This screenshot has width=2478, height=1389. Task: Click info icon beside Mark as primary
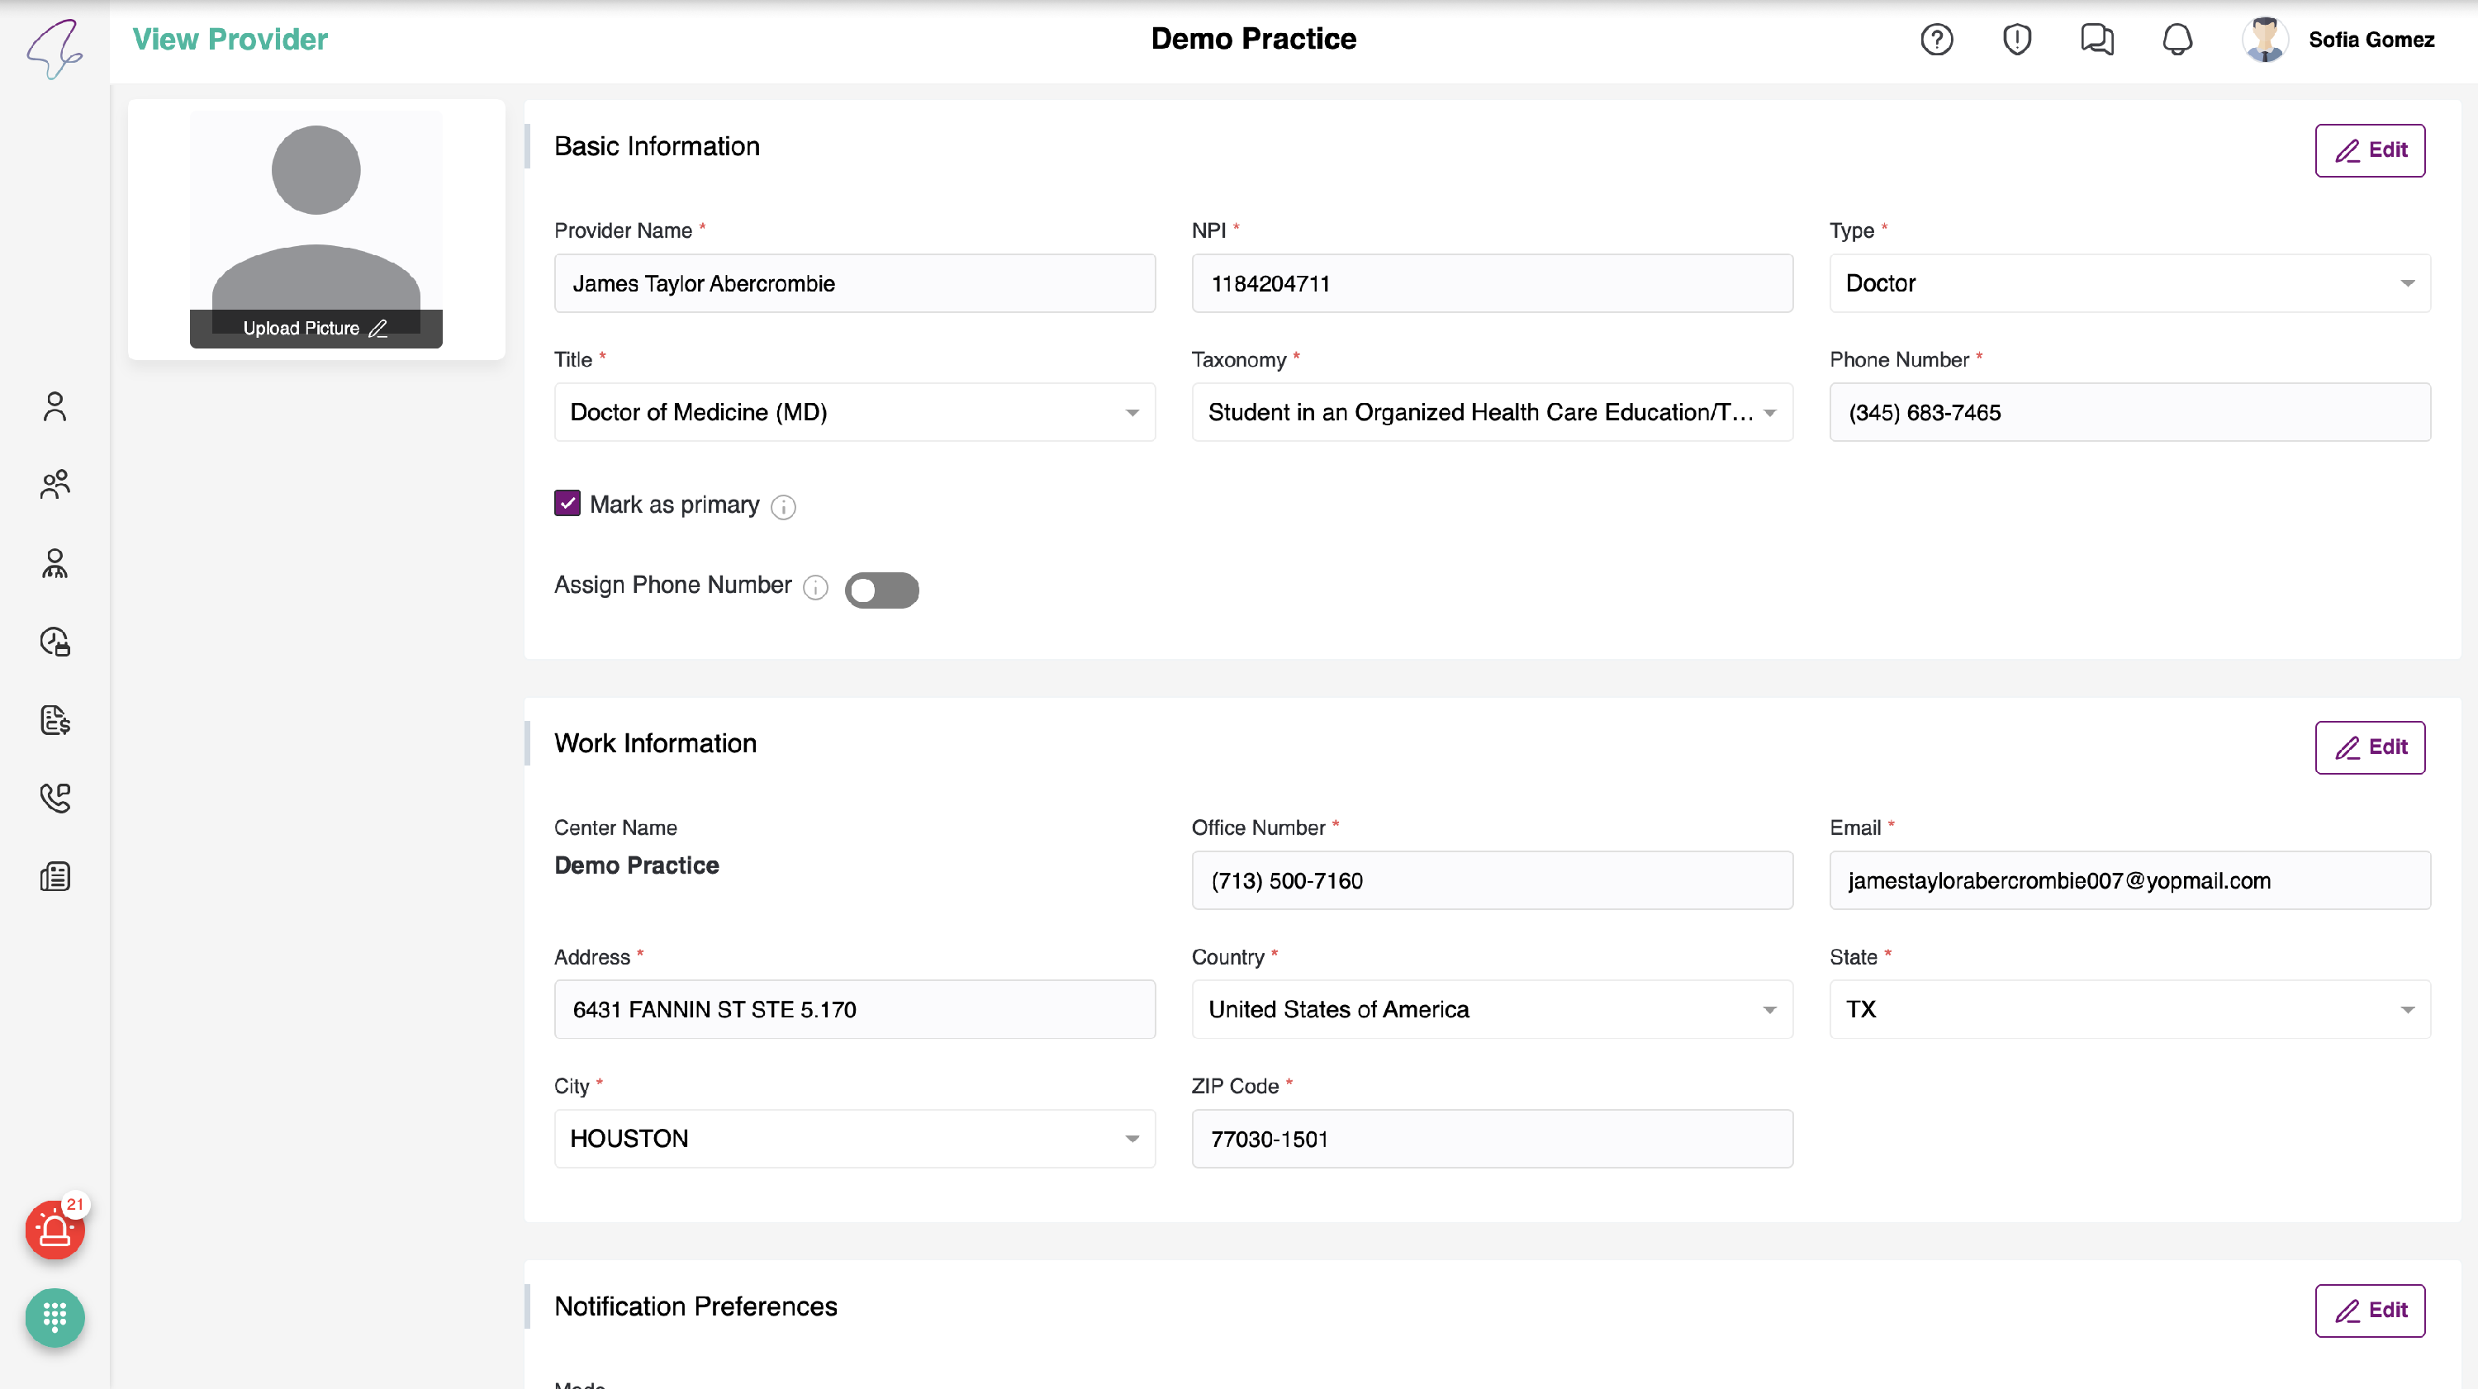(784, 507)
